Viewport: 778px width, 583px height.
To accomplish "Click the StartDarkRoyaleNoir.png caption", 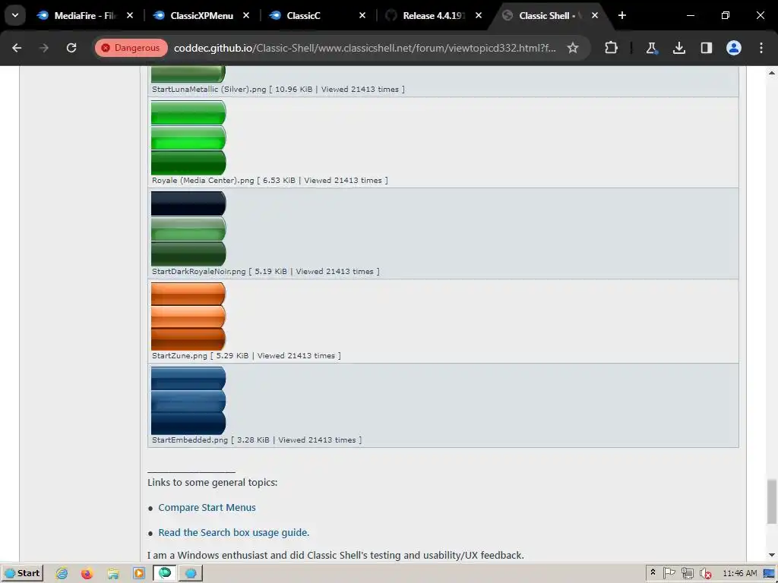I will click(x=265, y=271).
